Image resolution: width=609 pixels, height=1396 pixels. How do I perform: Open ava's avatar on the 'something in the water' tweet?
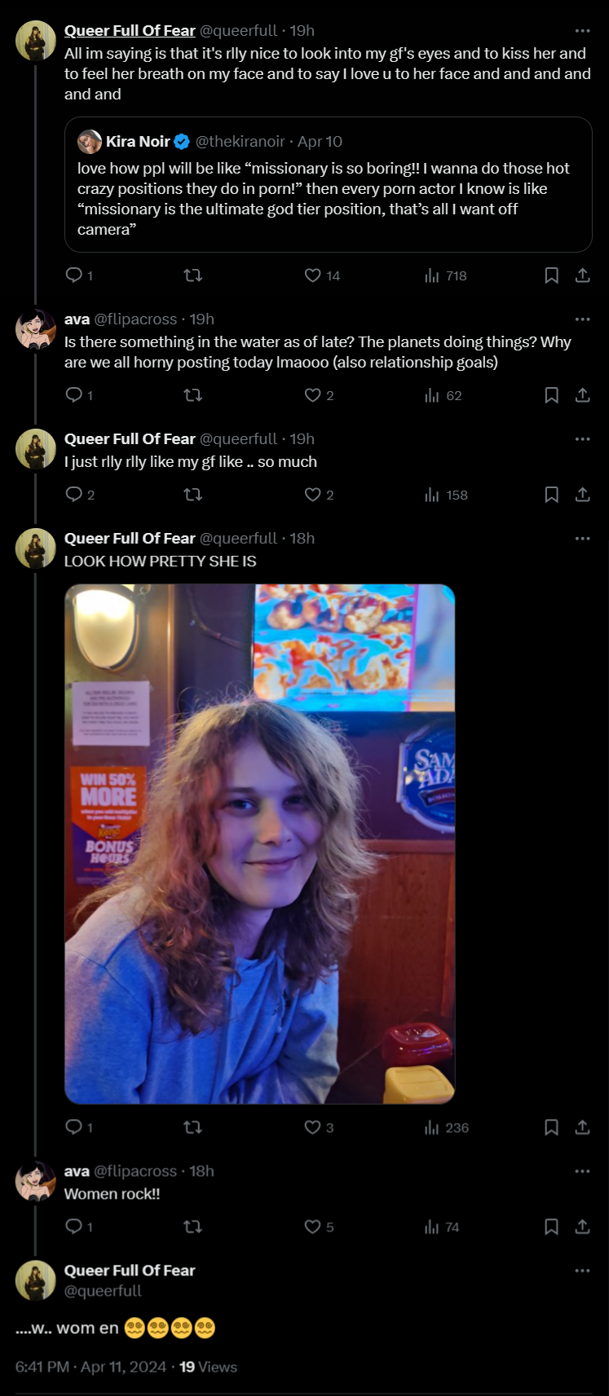35,330
